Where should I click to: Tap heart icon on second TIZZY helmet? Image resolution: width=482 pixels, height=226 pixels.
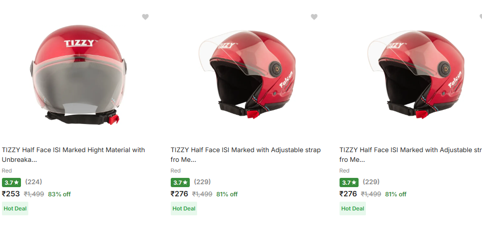tap(314, 17)
